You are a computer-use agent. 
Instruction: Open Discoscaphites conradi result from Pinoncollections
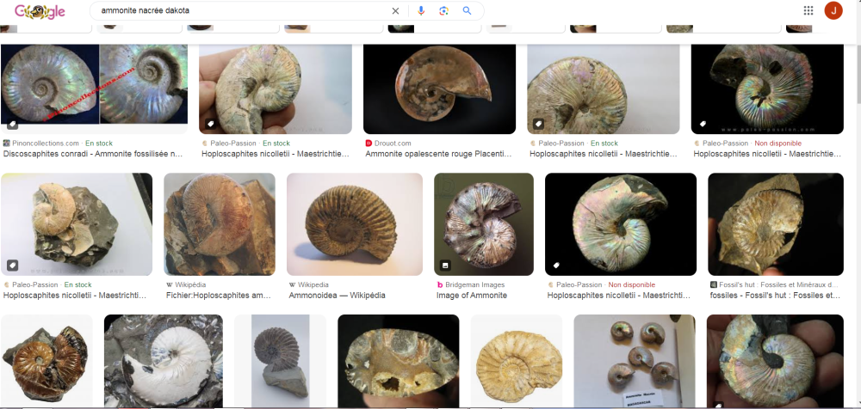pyautogui.click(x=93, y=155)
